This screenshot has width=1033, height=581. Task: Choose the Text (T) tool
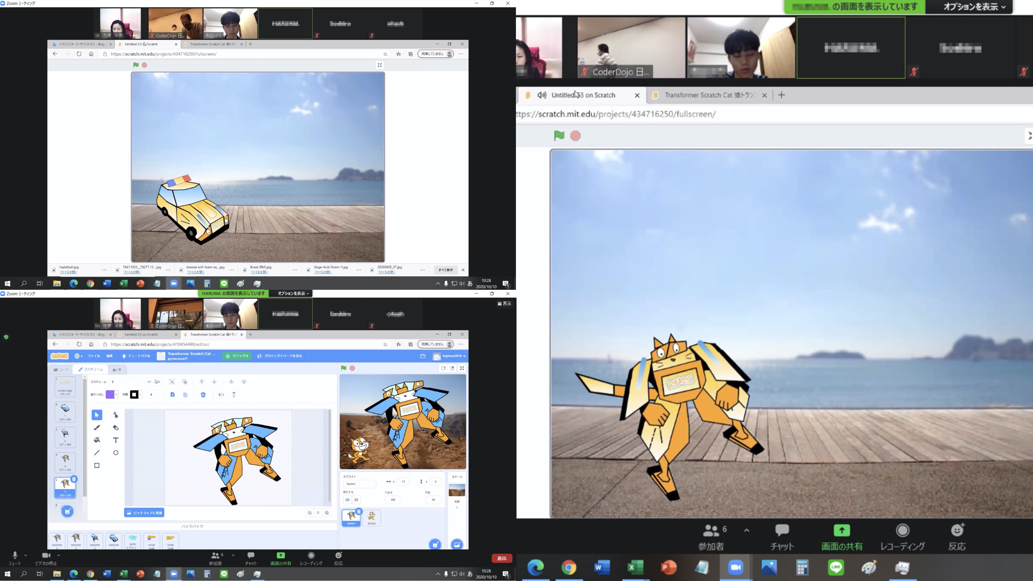(x=115, y=440)
